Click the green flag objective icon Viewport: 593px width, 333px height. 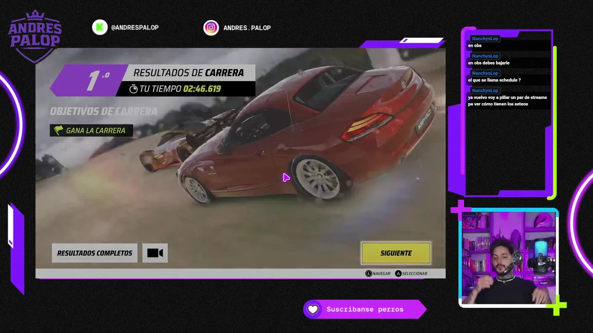point(58,130)
